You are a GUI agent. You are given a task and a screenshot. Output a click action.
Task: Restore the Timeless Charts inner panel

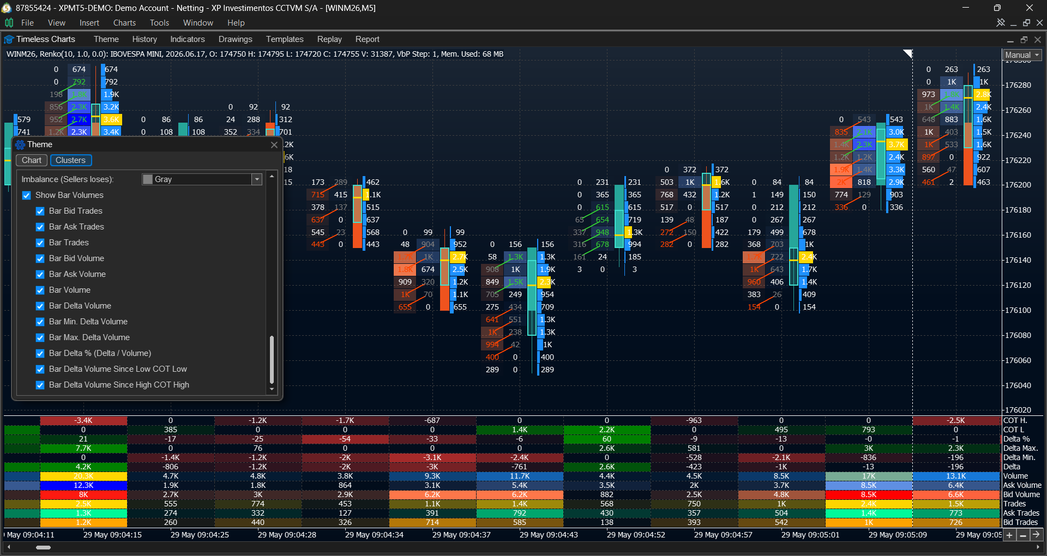pyautogui.click(x=1024, y=40)
